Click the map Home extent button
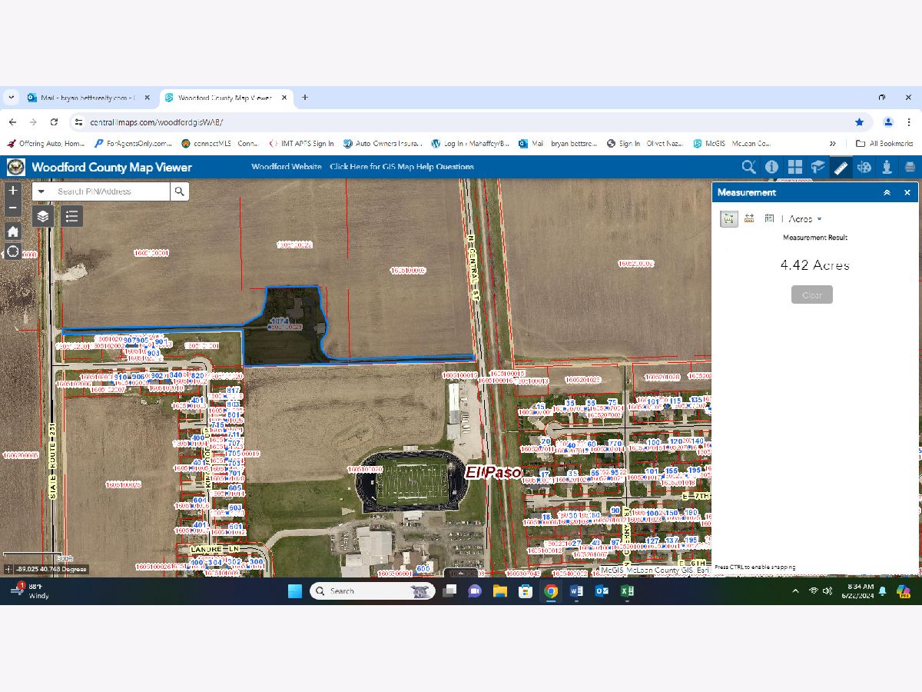 pos(13,231)
